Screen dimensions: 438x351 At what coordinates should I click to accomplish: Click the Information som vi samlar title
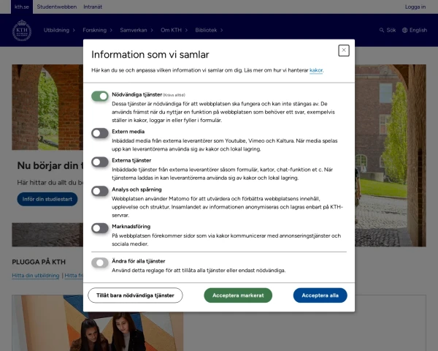(150, 54)
